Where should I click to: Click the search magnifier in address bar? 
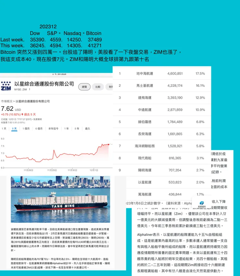(56, 74)
